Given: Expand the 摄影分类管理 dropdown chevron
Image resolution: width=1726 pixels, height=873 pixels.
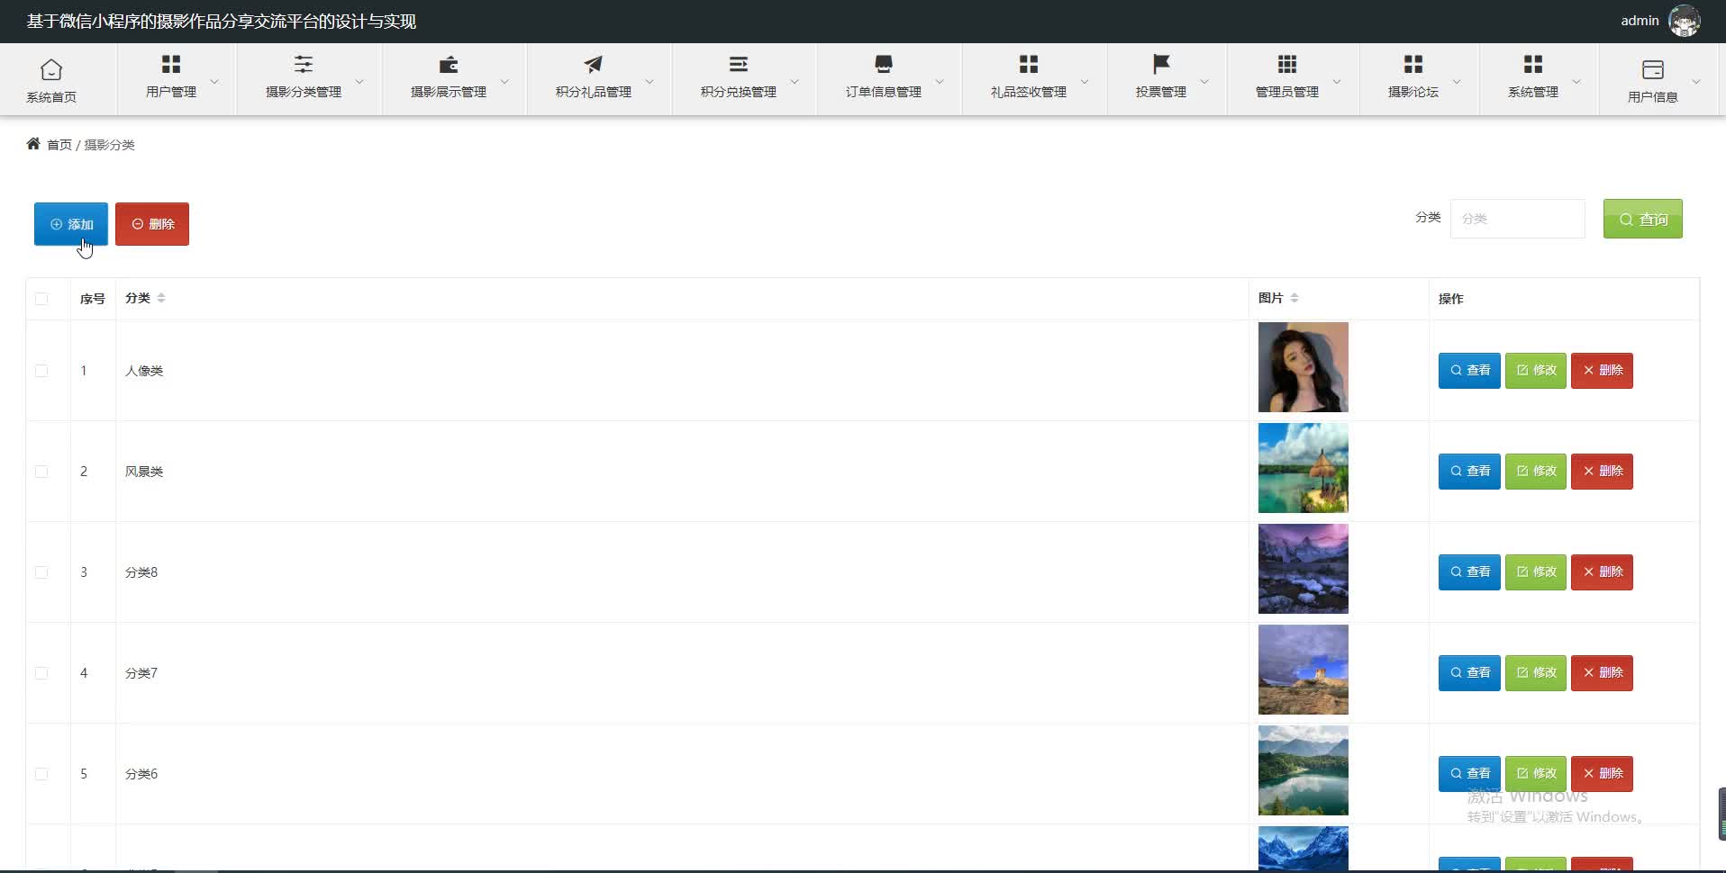Looking at the screenshot, I should tap(359, 81).
